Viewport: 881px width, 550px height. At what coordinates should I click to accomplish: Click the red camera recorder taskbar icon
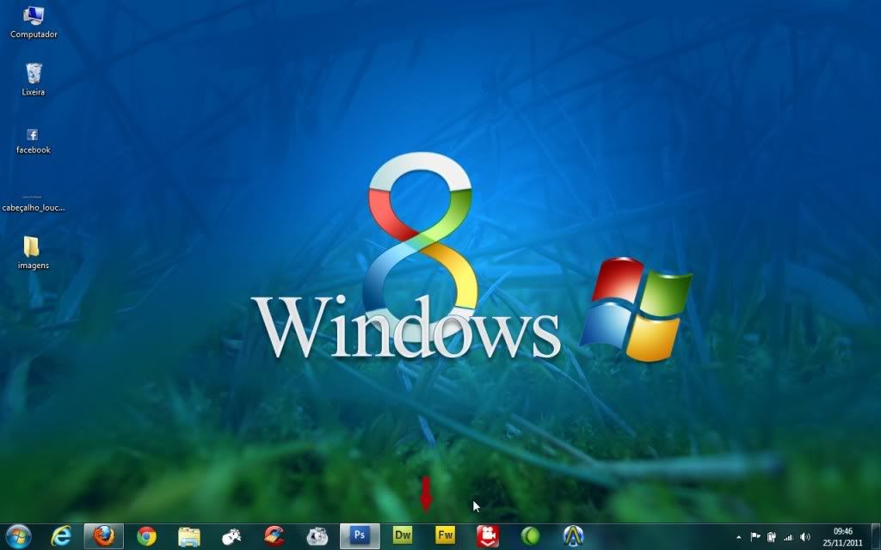488,536
